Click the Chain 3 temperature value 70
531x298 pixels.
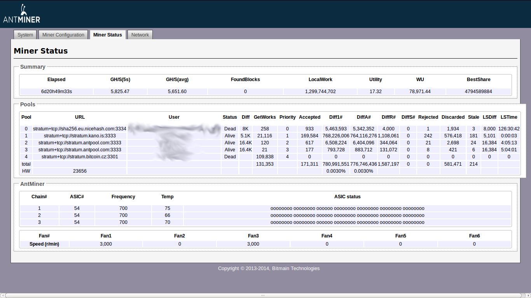pos(167,222)
